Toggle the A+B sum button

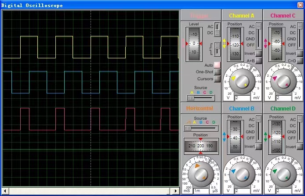click(258, 61)
